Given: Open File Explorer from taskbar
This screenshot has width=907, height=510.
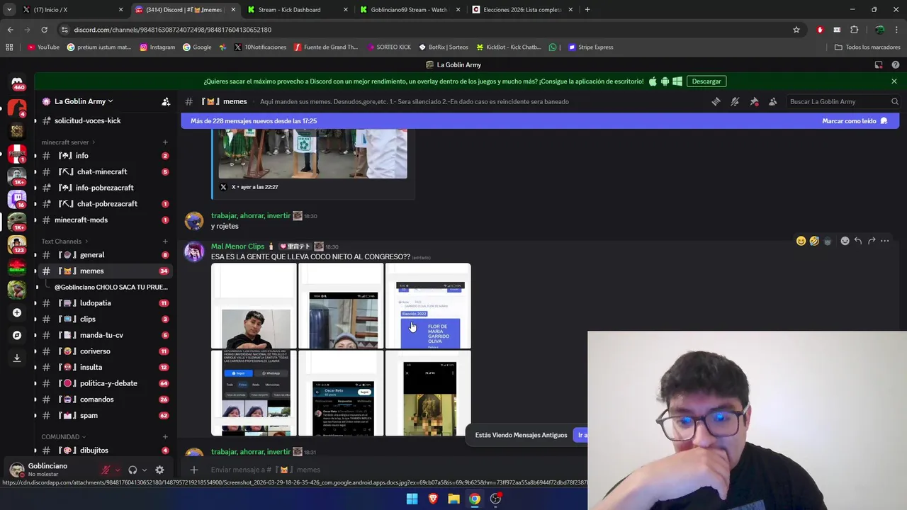Looking at the screenshot, I should tap(453, 499).
